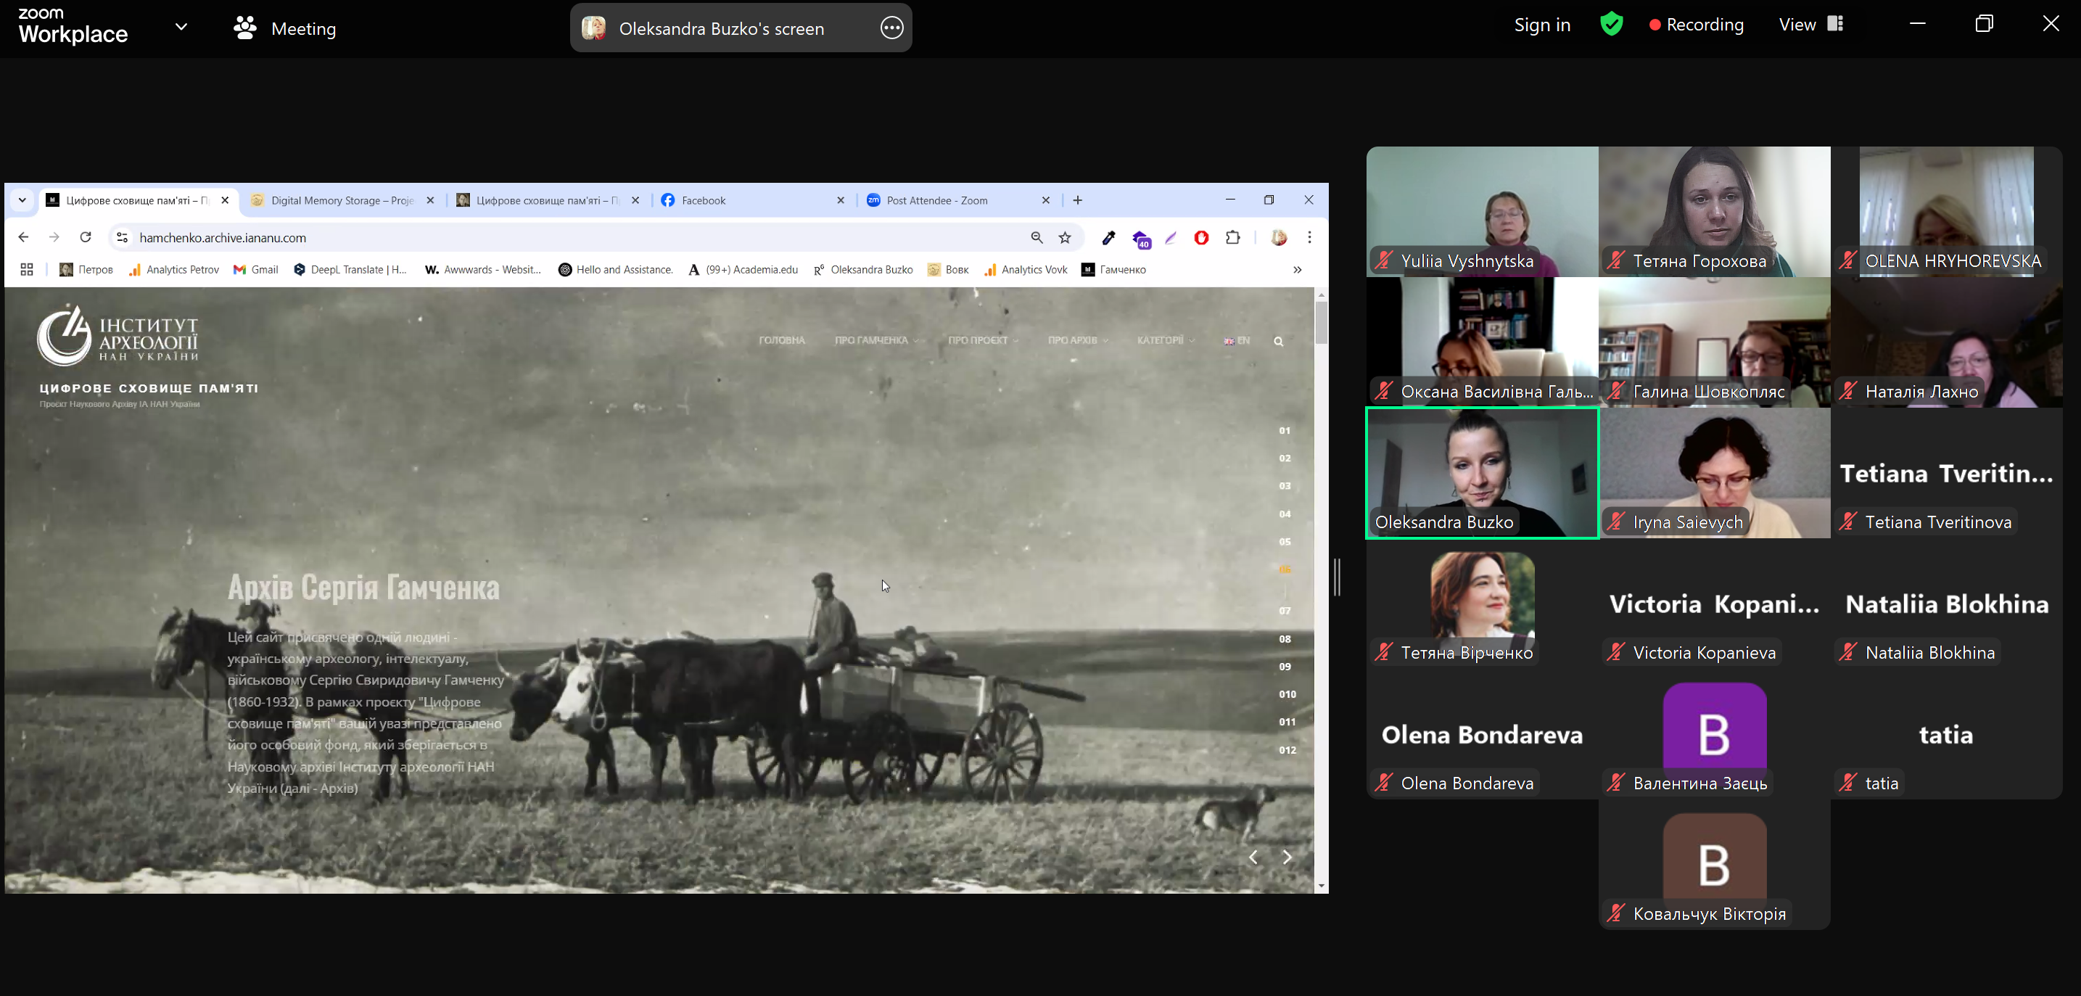2081x996 pixels.
Task: Open Chrome three-dot menu
Action: (x=1309, y=237)
